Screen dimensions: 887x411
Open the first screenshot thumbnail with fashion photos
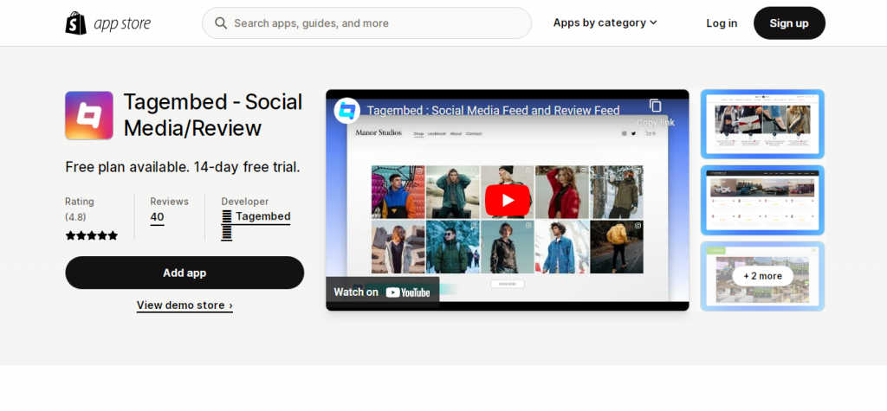coord(762,124)
